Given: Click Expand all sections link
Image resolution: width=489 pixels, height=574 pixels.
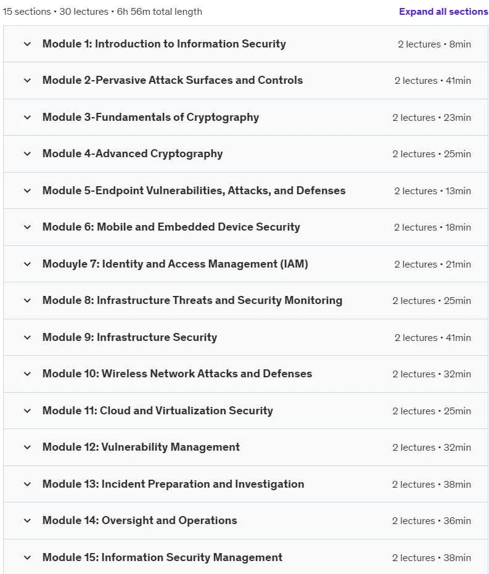Looking at the screenshot, I should tap(443, 12).
